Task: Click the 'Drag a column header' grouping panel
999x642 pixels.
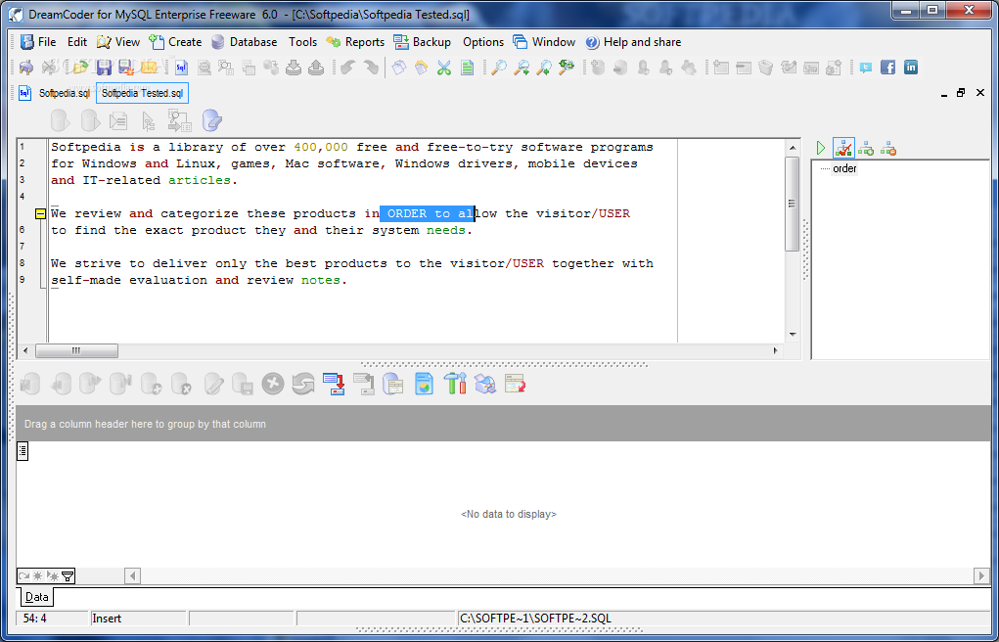Action: (x=503, y=424)
